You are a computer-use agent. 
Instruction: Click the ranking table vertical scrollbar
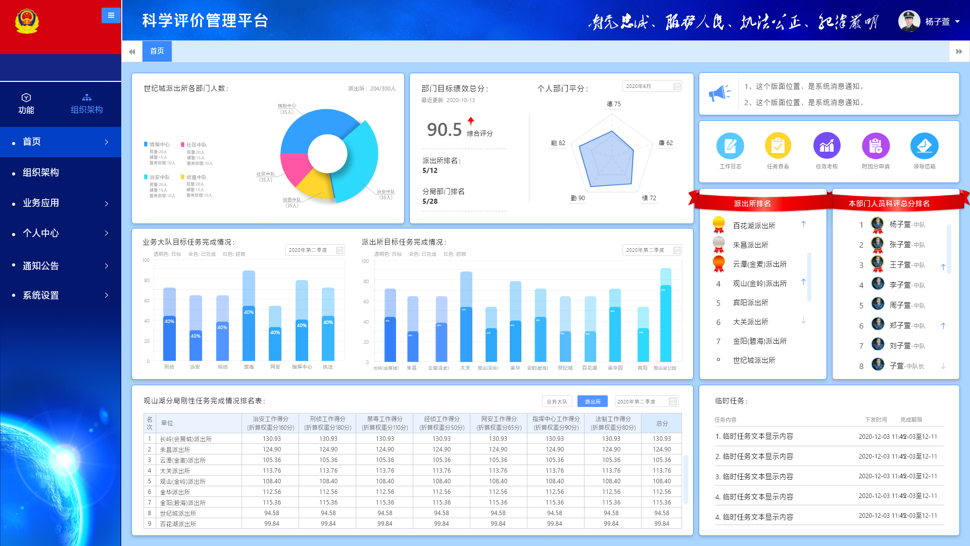point(686,479)
